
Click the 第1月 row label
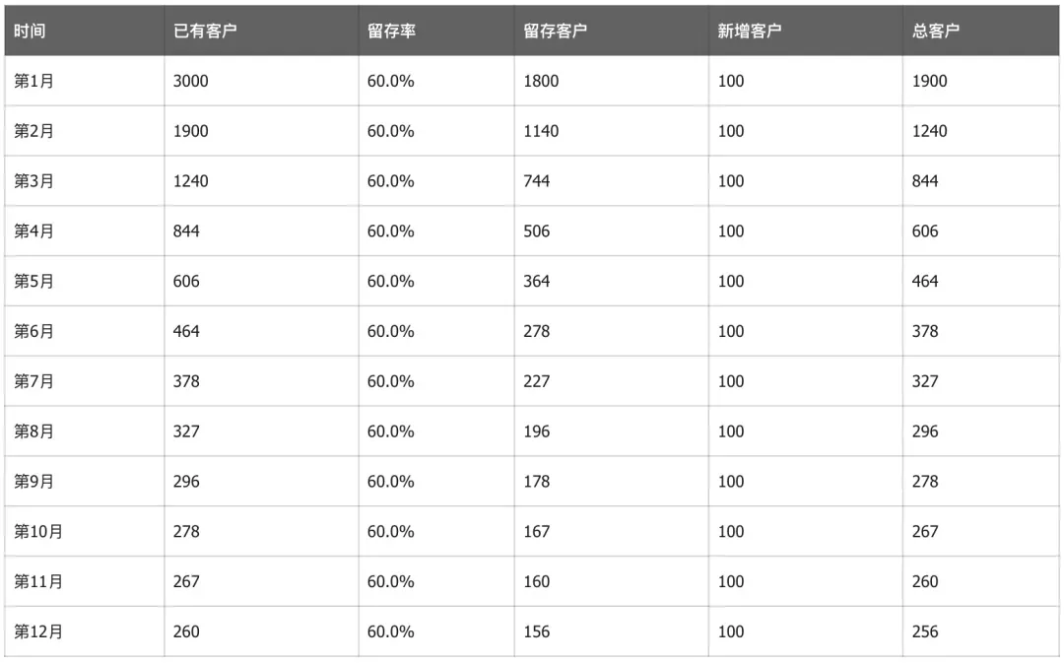(x=33, y=82)
